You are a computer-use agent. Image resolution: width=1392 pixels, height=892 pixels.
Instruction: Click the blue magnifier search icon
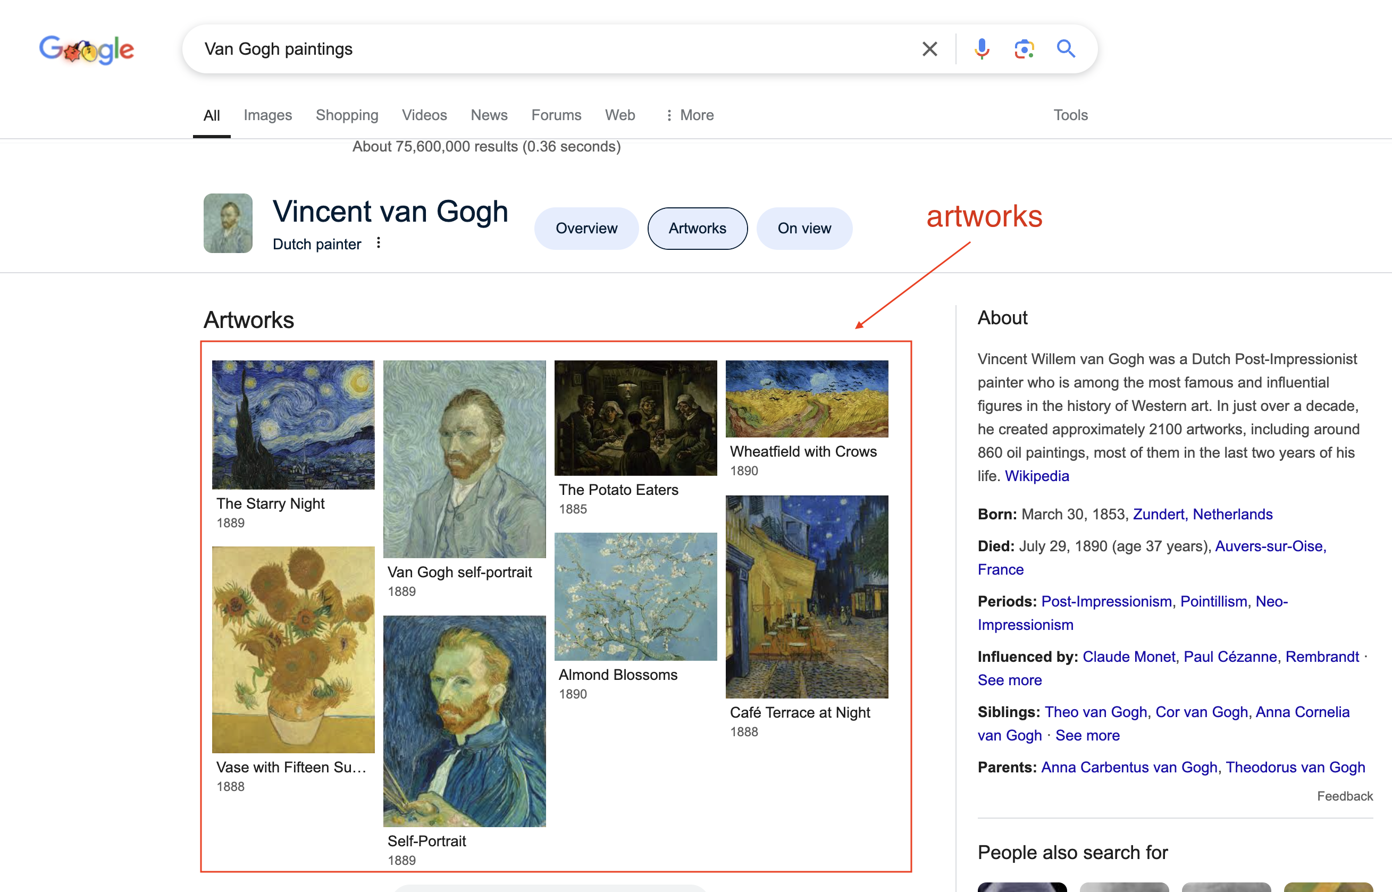pyautogui.click(x=1066, y=49)
